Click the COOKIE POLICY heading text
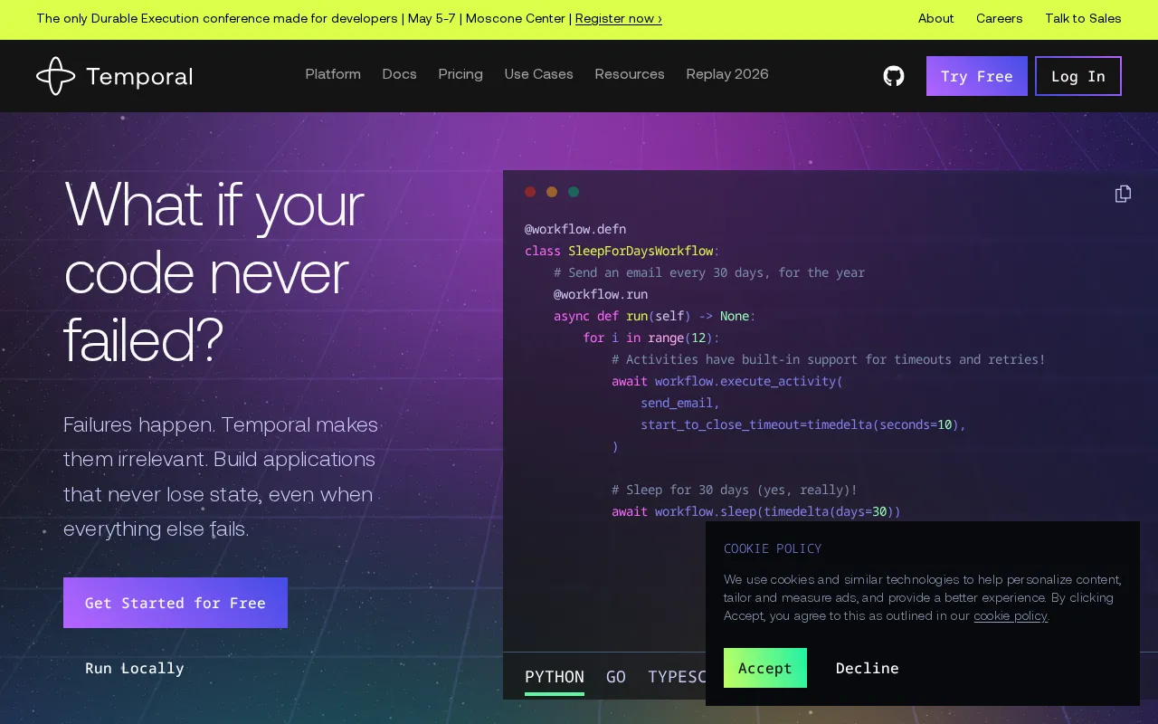Image resolution: width=1158 pixels, height=724 pixels. (x=773, y=548)
